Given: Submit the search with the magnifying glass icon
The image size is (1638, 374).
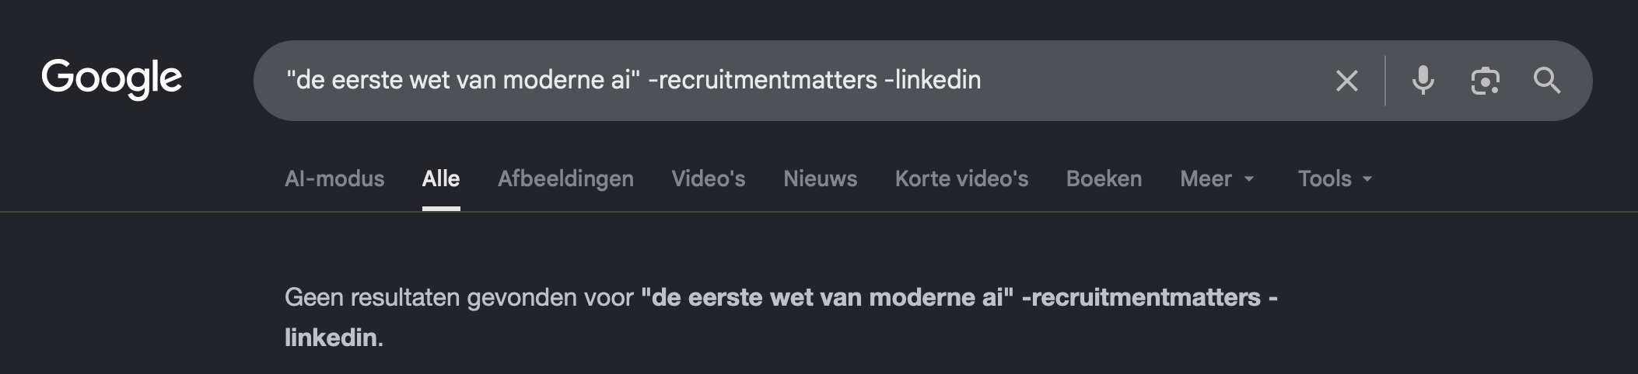Looking at the screenshot, I should coord(1546,81).
